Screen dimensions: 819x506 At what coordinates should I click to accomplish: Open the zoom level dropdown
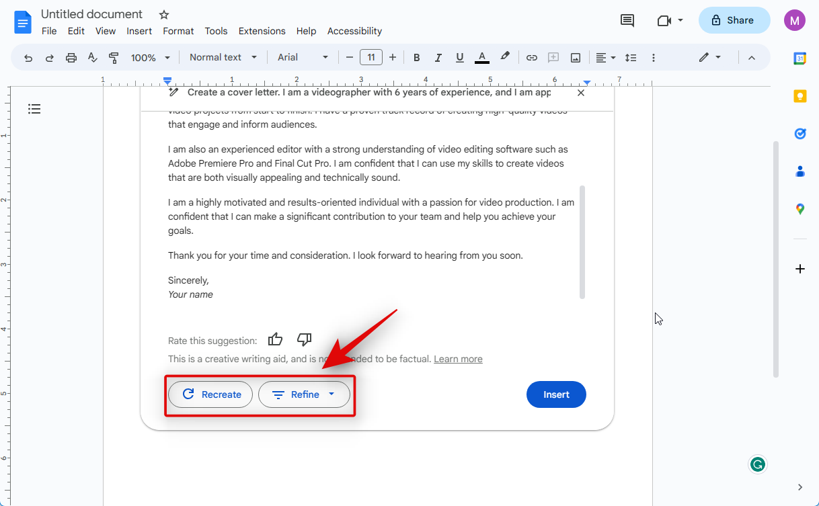click(x=151, y=58)
